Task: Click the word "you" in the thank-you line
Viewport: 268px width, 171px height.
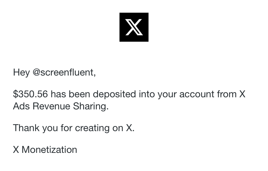Action: click(x=50, y=128)
